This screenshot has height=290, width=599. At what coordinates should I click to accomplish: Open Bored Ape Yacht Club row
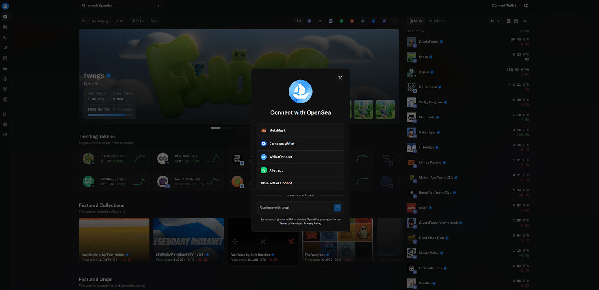pos(468,193)
